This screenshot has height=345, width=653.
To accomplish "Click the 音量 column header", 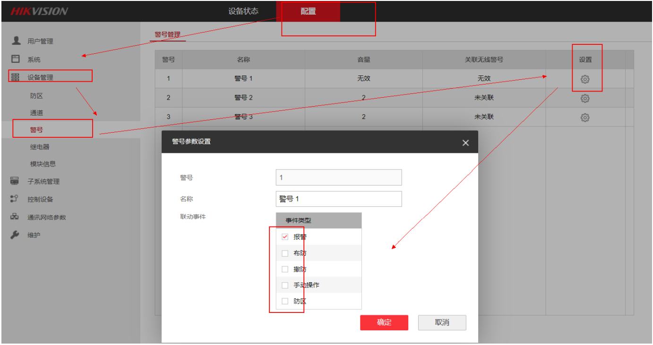I will point(364,60).
